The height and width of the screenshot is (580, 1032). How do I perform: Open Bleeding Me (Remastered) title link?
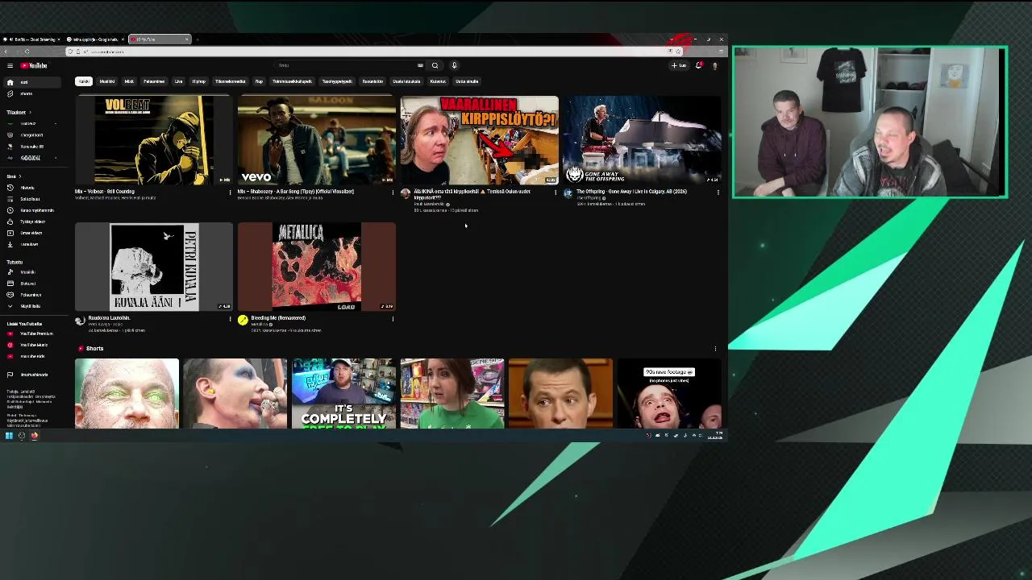tap(278, 318)
